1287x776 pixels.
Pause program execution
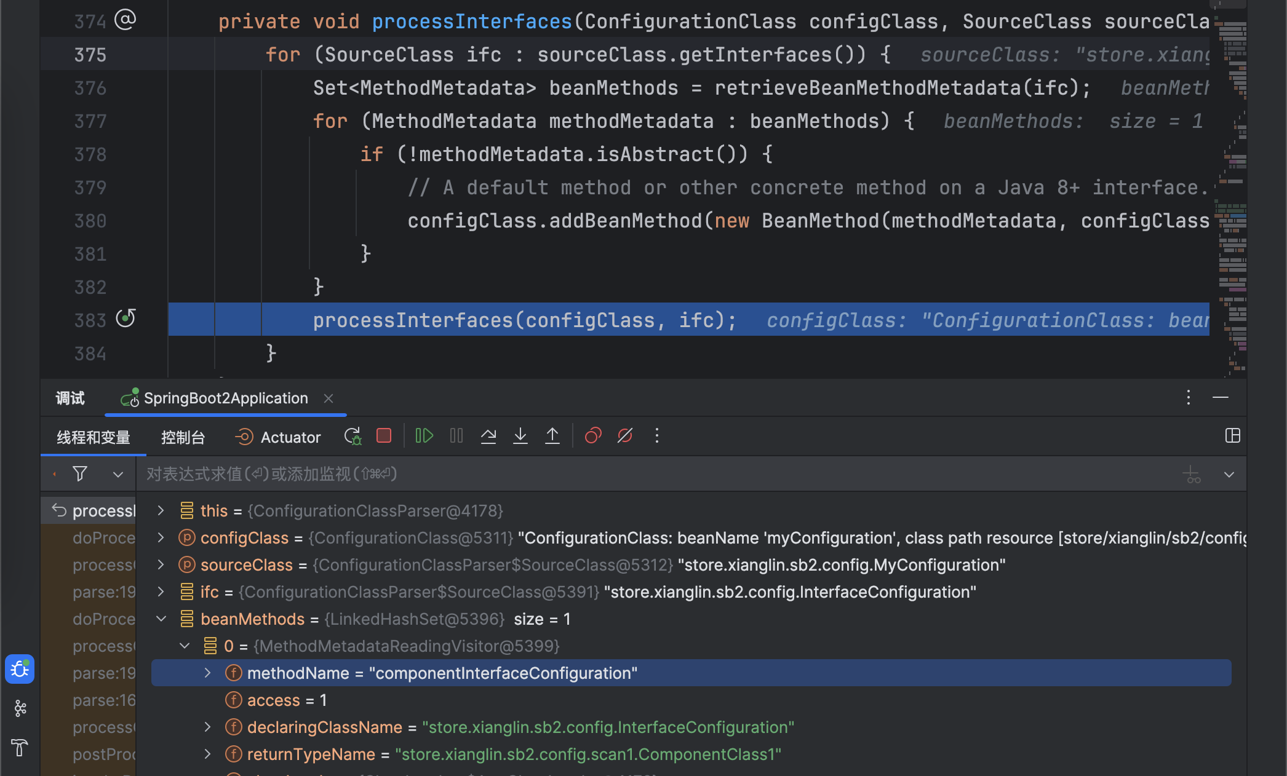[456, 436]
